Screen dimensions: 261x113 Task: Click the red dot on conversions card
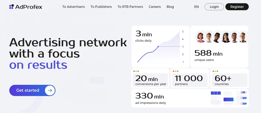click(x=134, y=71)
